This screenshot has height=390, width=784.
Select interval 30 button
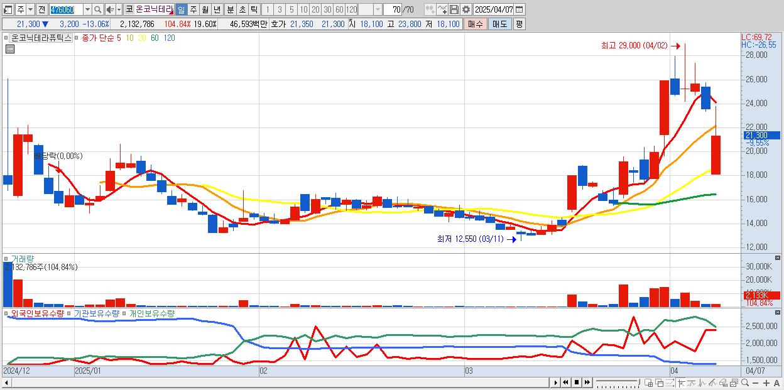[327, 9]
